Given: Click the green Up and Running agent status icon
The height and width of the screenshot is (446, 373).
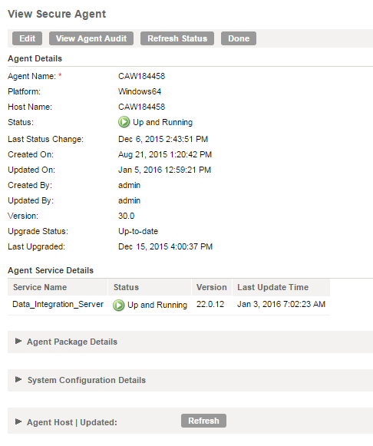Looking at the screenshot, I should point(124,122).
